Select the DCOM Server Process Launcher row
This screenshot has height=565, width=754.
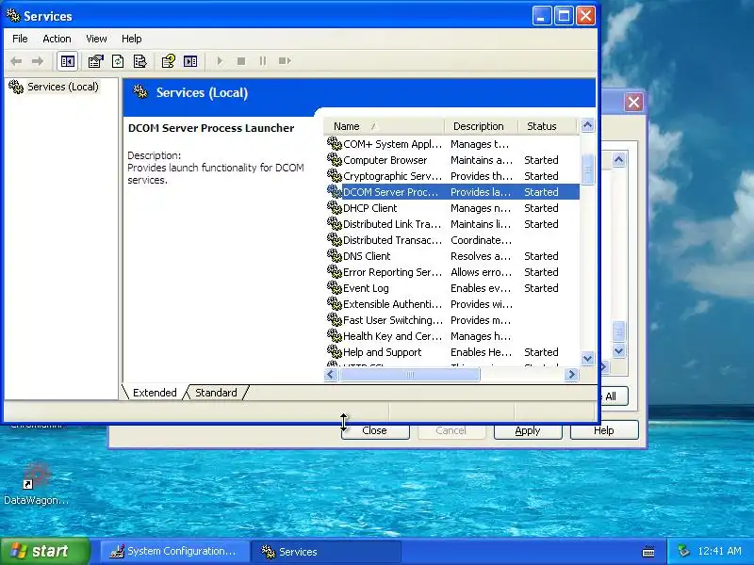[x=452, y=192]
